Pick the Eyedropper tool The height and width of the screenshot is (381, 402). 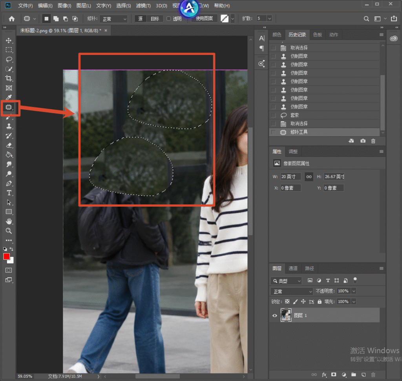[x=9, y=97]
